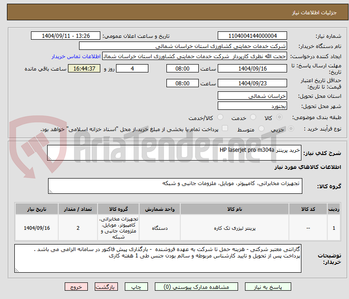Click the resize handle of شرح کلی نیاز box

tap(49, 158)
